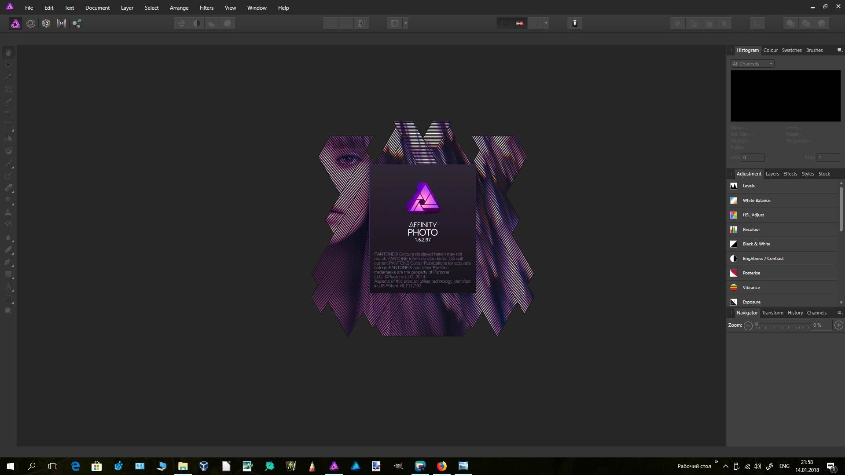The width and height of the screenshot is (845, 475).
Task: Switch to the Brushes tab
Action: [x=814, y=50]
